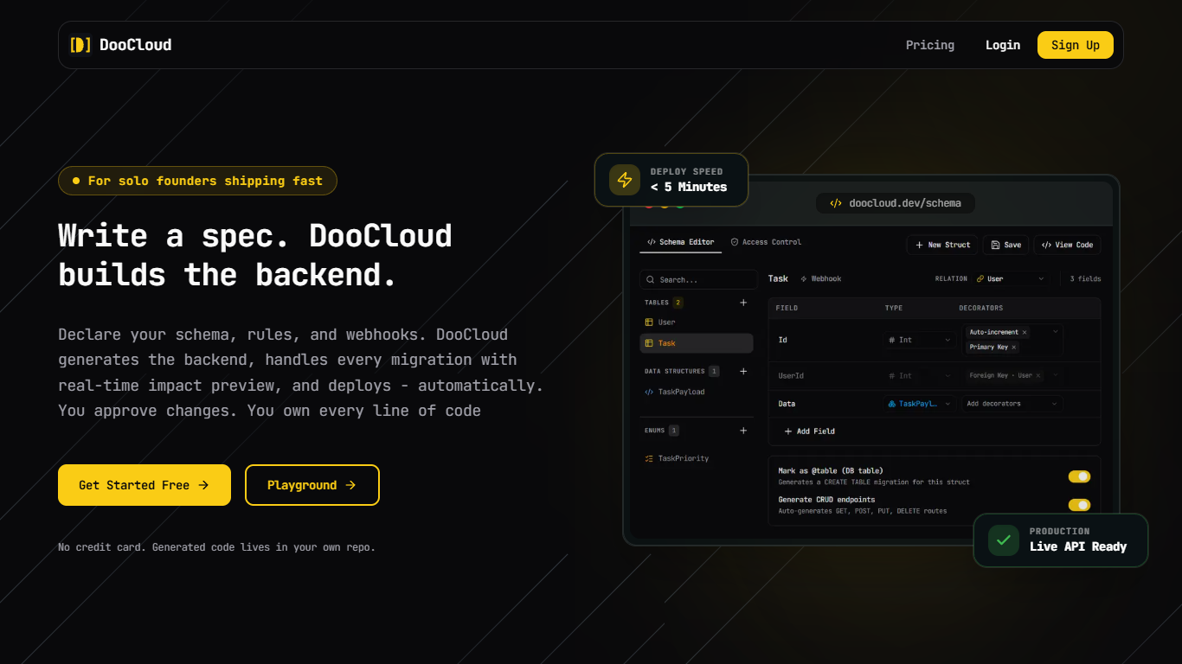Toggle Generate CRUD endpoints switch

(x=1079, y=505)
